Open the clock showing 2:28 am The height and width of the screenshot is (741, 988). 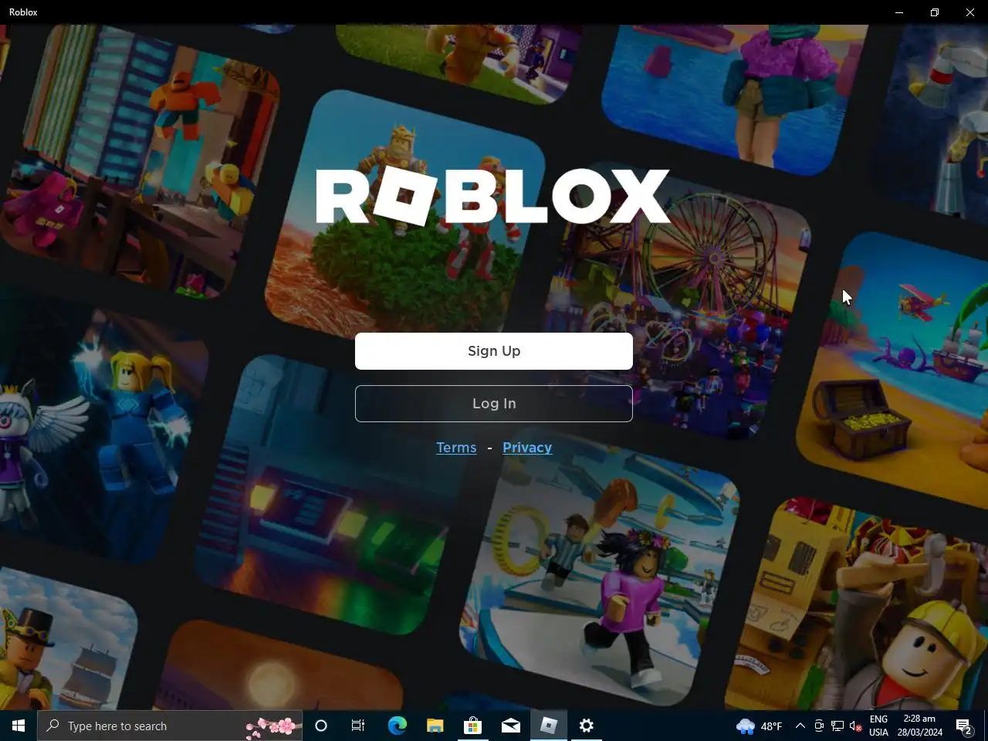pos(919,726)
